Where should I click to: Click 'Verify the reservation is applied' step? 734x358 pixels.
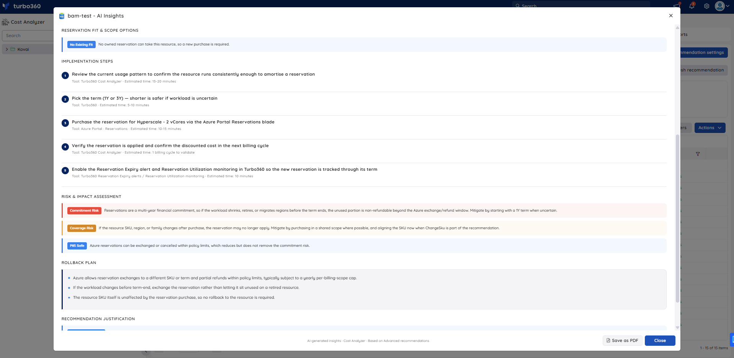(x=170, y=146)
